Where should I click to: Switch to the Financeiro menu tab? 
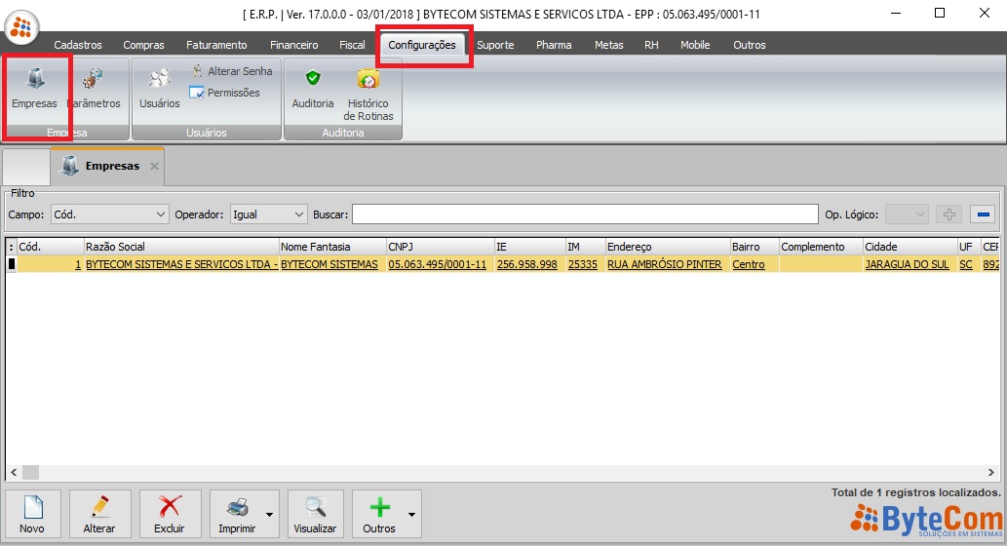click(x=293, y=45)
